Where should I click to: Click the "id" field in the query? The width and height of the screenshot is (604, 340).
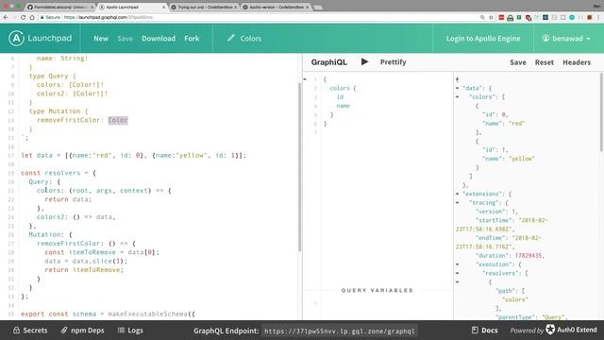(340, 96)
